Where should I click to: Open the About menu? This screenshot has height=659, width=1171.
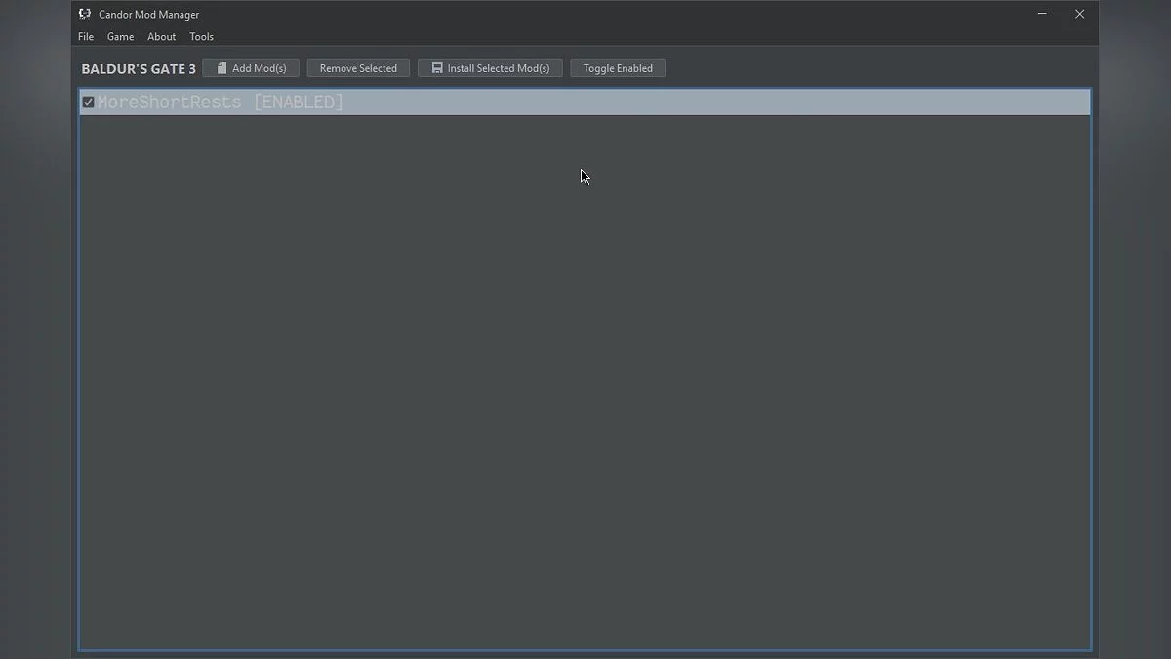(161, 37)
